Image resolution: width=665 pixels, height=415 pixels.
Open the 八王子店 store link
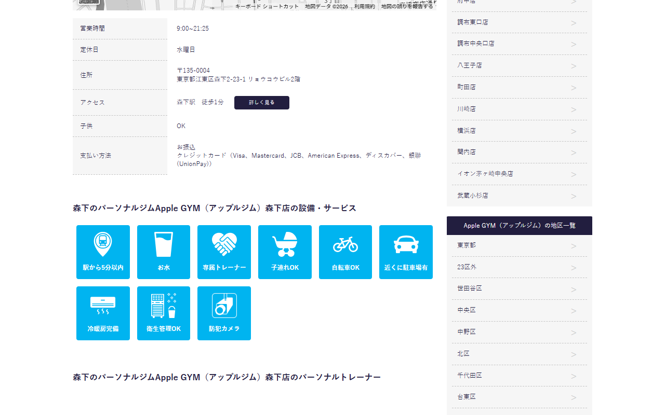[520, 66]
